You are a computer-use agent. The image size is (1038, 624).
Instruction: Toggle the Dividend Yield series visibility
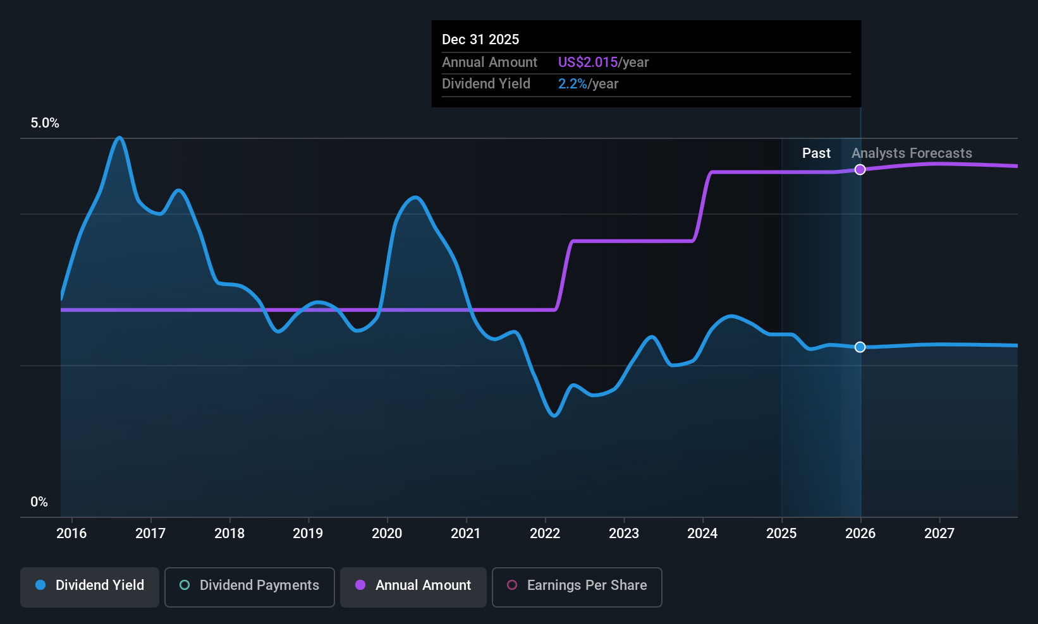click(x=89, y=586)
